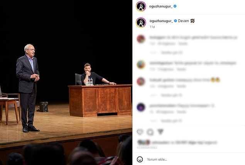Click the caption author's avatar
This screenshot has width=245, height=165.
click(141, 22)
